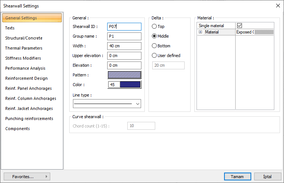The height and width of the screenshot is (183, 284).
Task: Go to Thermal Parameters page
Action: (x=24, y=48)
